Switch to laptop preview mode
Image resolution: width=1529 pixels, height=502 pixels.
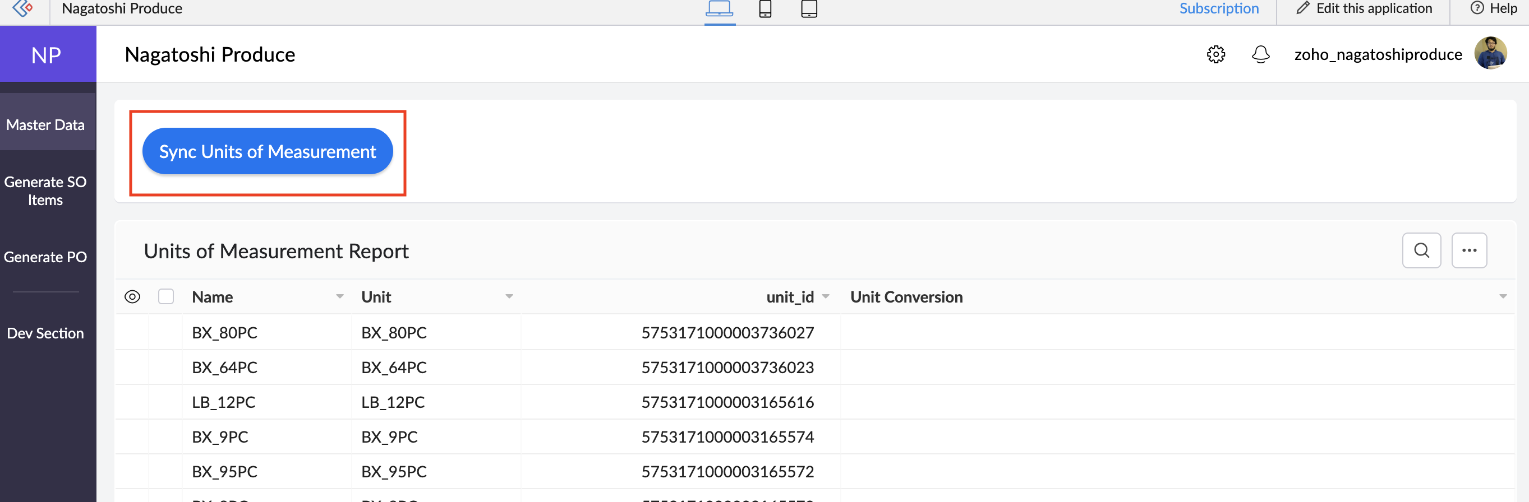click(x=720, y=8)
